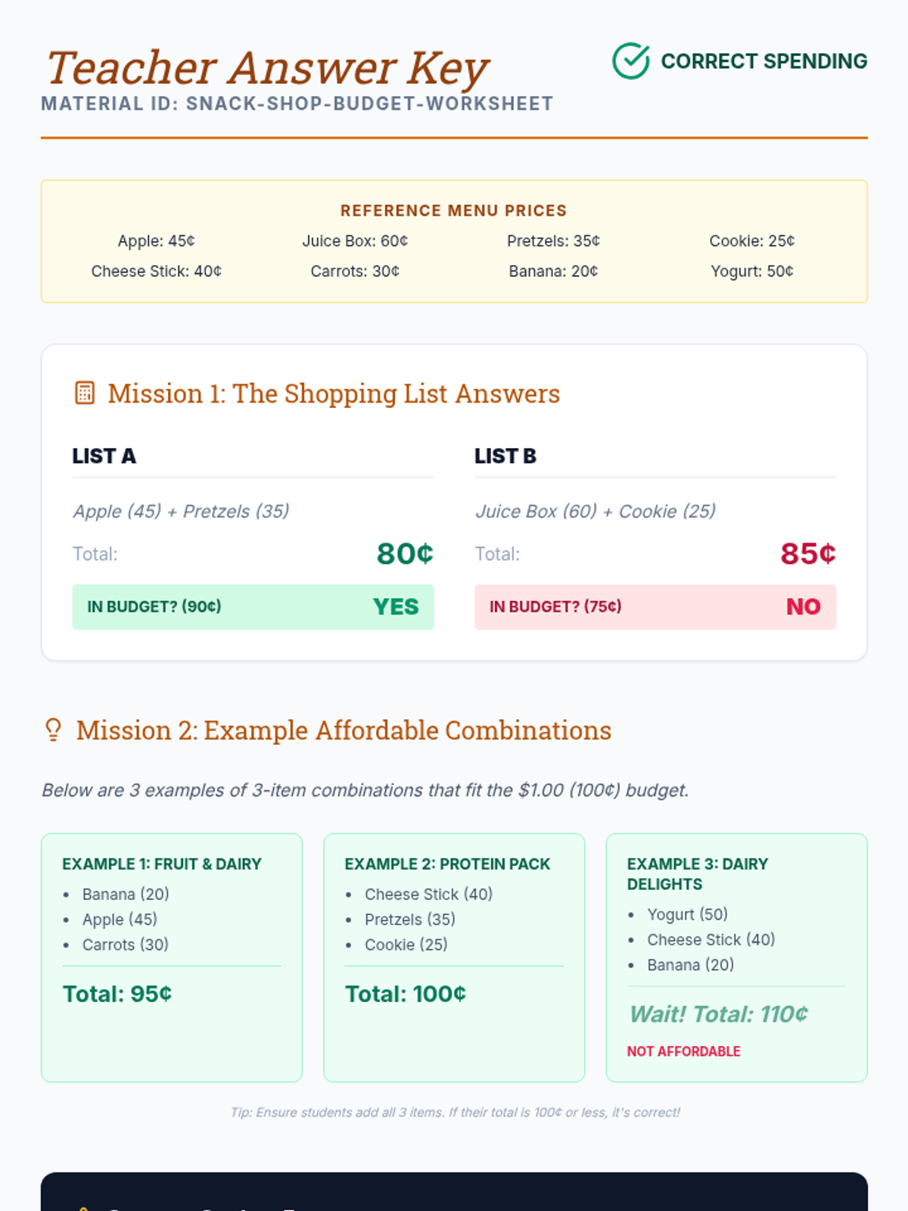Click the Material ID subtitle text

(x=297, y=104)
